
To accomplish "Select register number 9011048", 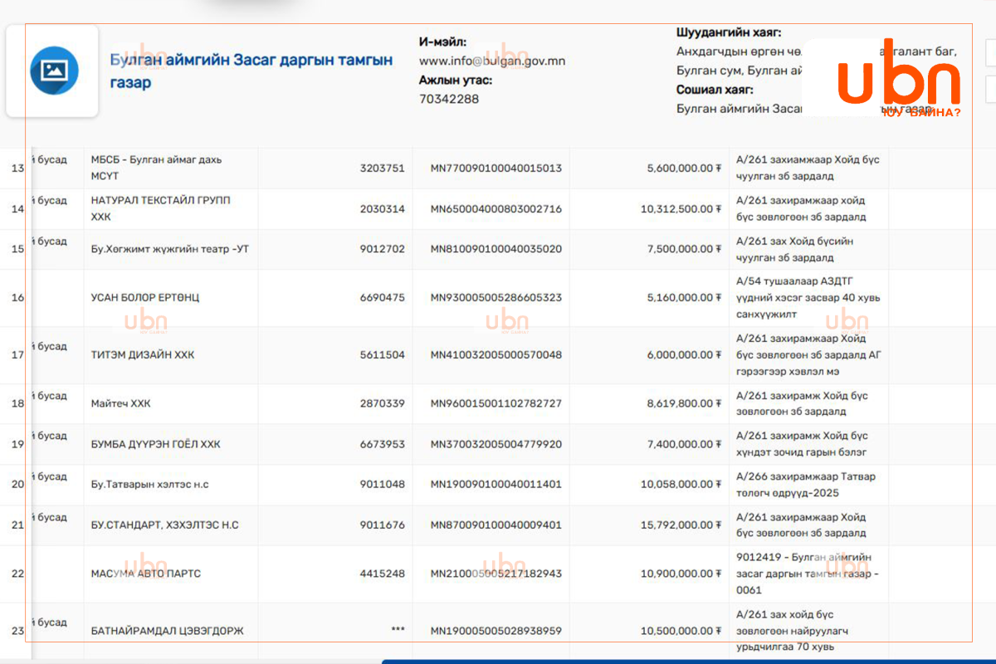I will [x=383, y=484].
